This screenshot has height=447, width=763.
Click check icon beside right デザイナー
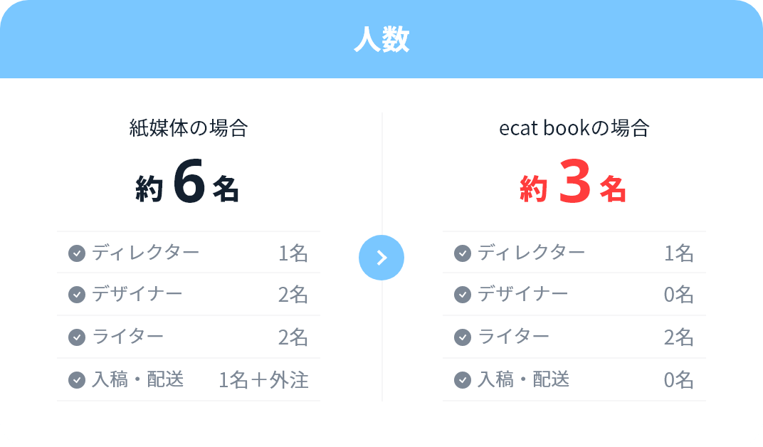pos(463,295)
